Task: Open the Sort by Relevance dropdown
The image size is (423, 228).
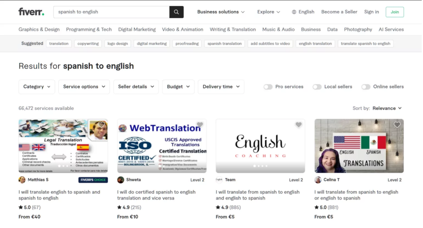Action: [387, 108]
